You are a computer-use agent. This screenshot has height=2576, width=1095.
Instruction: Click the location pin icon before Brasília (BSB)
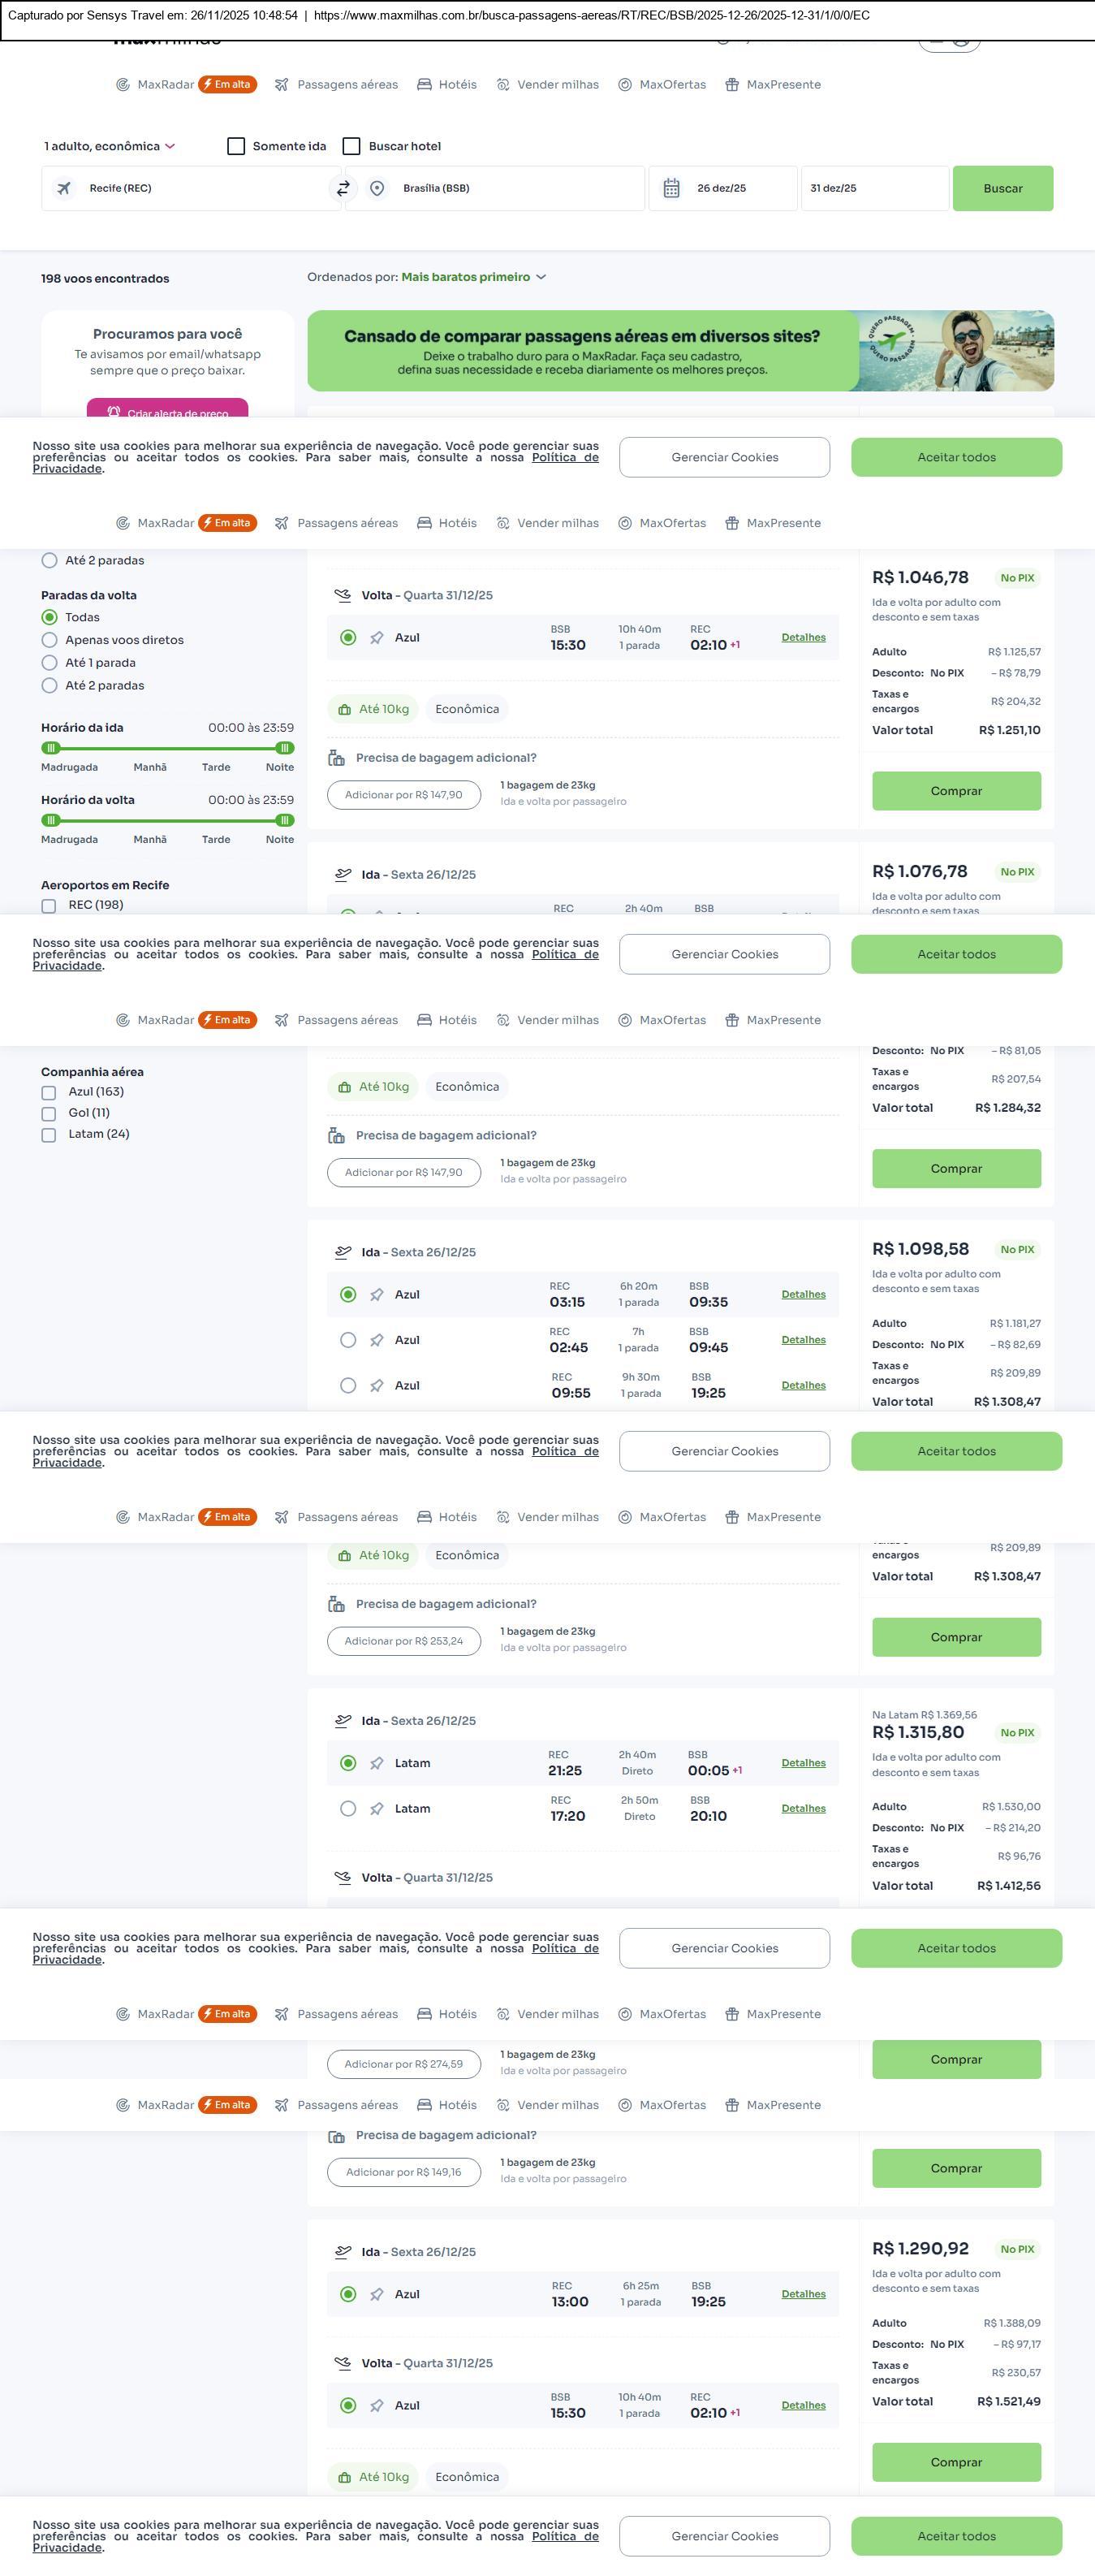(x=377, y=188)
